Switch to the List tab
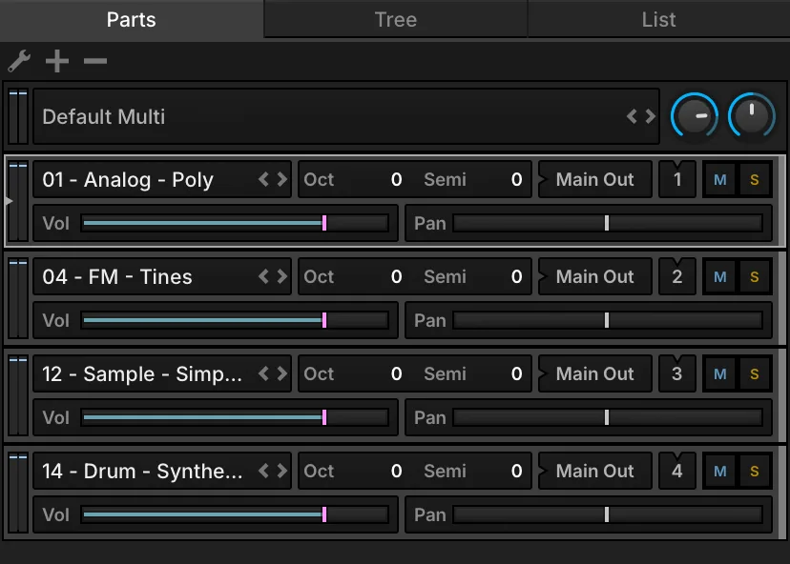This screenshot has width=790, height=564. pos(659,20)
